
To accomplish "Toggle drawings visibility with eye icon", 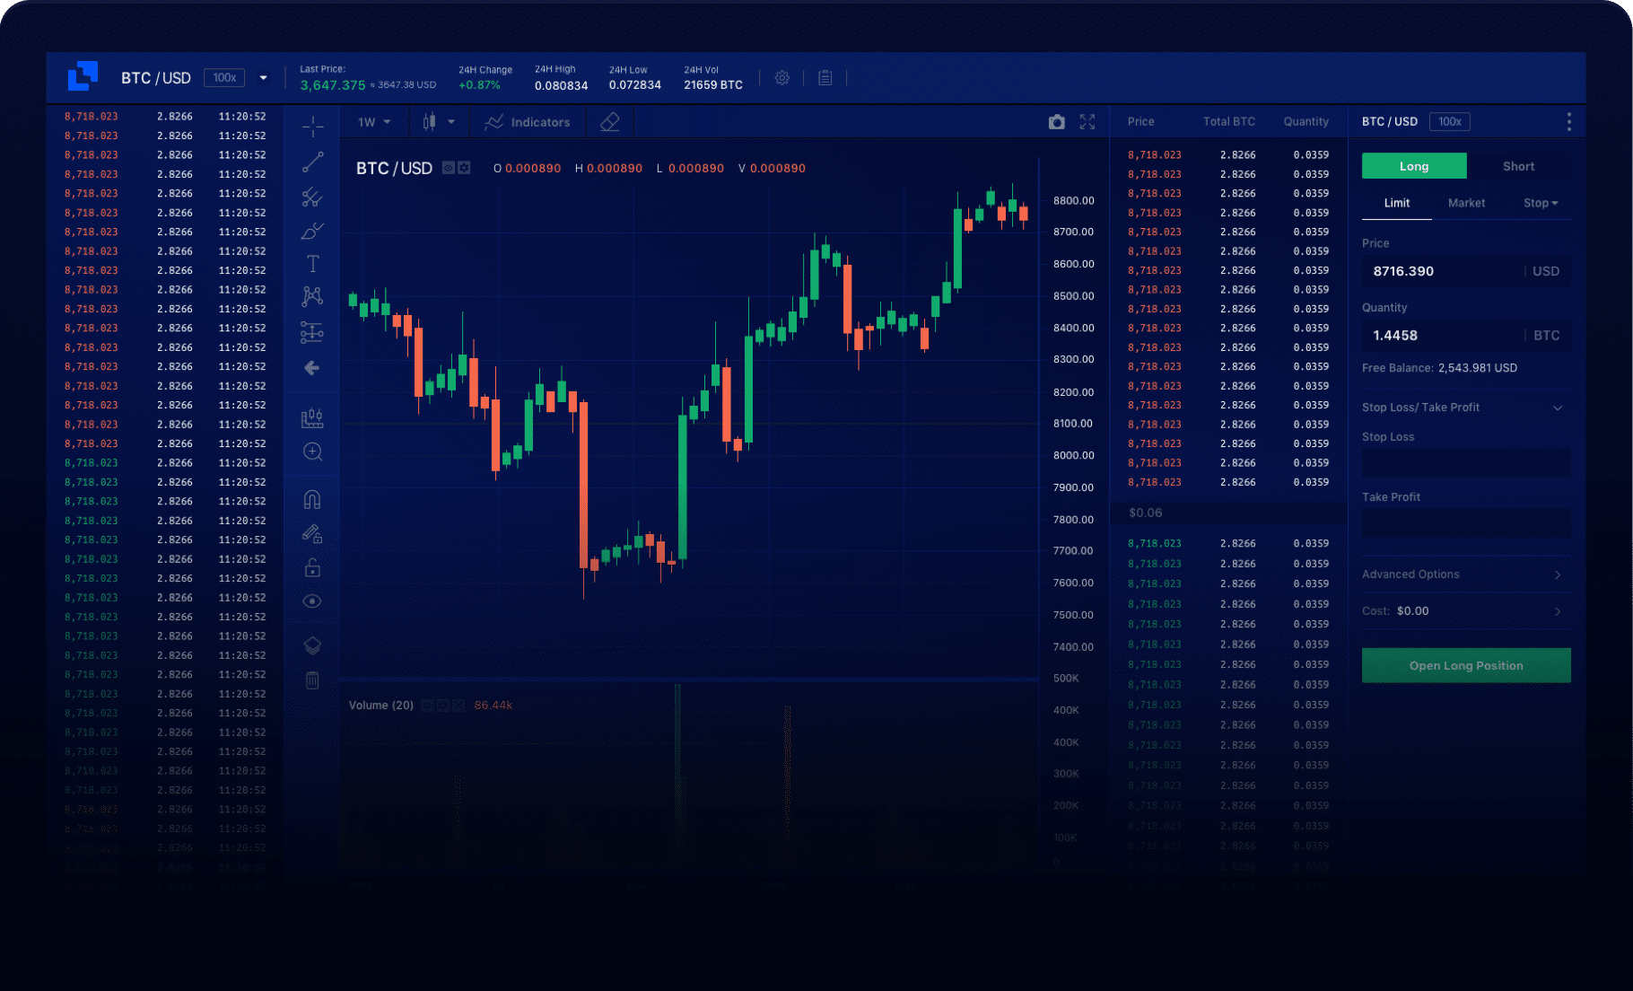I will (x=312, y=601).
